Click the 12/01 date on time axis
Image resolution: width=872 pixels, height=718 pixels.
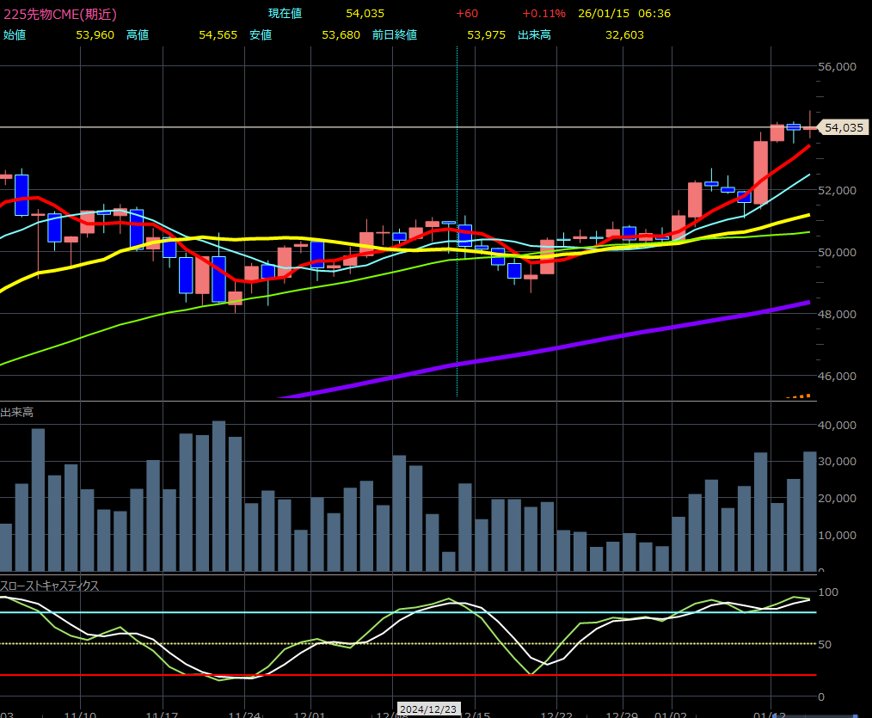pos(310,713)
